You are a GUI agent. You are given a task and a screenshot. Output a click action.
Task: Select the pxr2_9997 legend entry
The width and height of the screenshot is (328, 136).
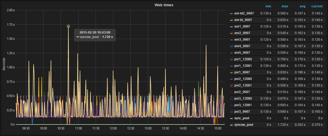point(242,92)
